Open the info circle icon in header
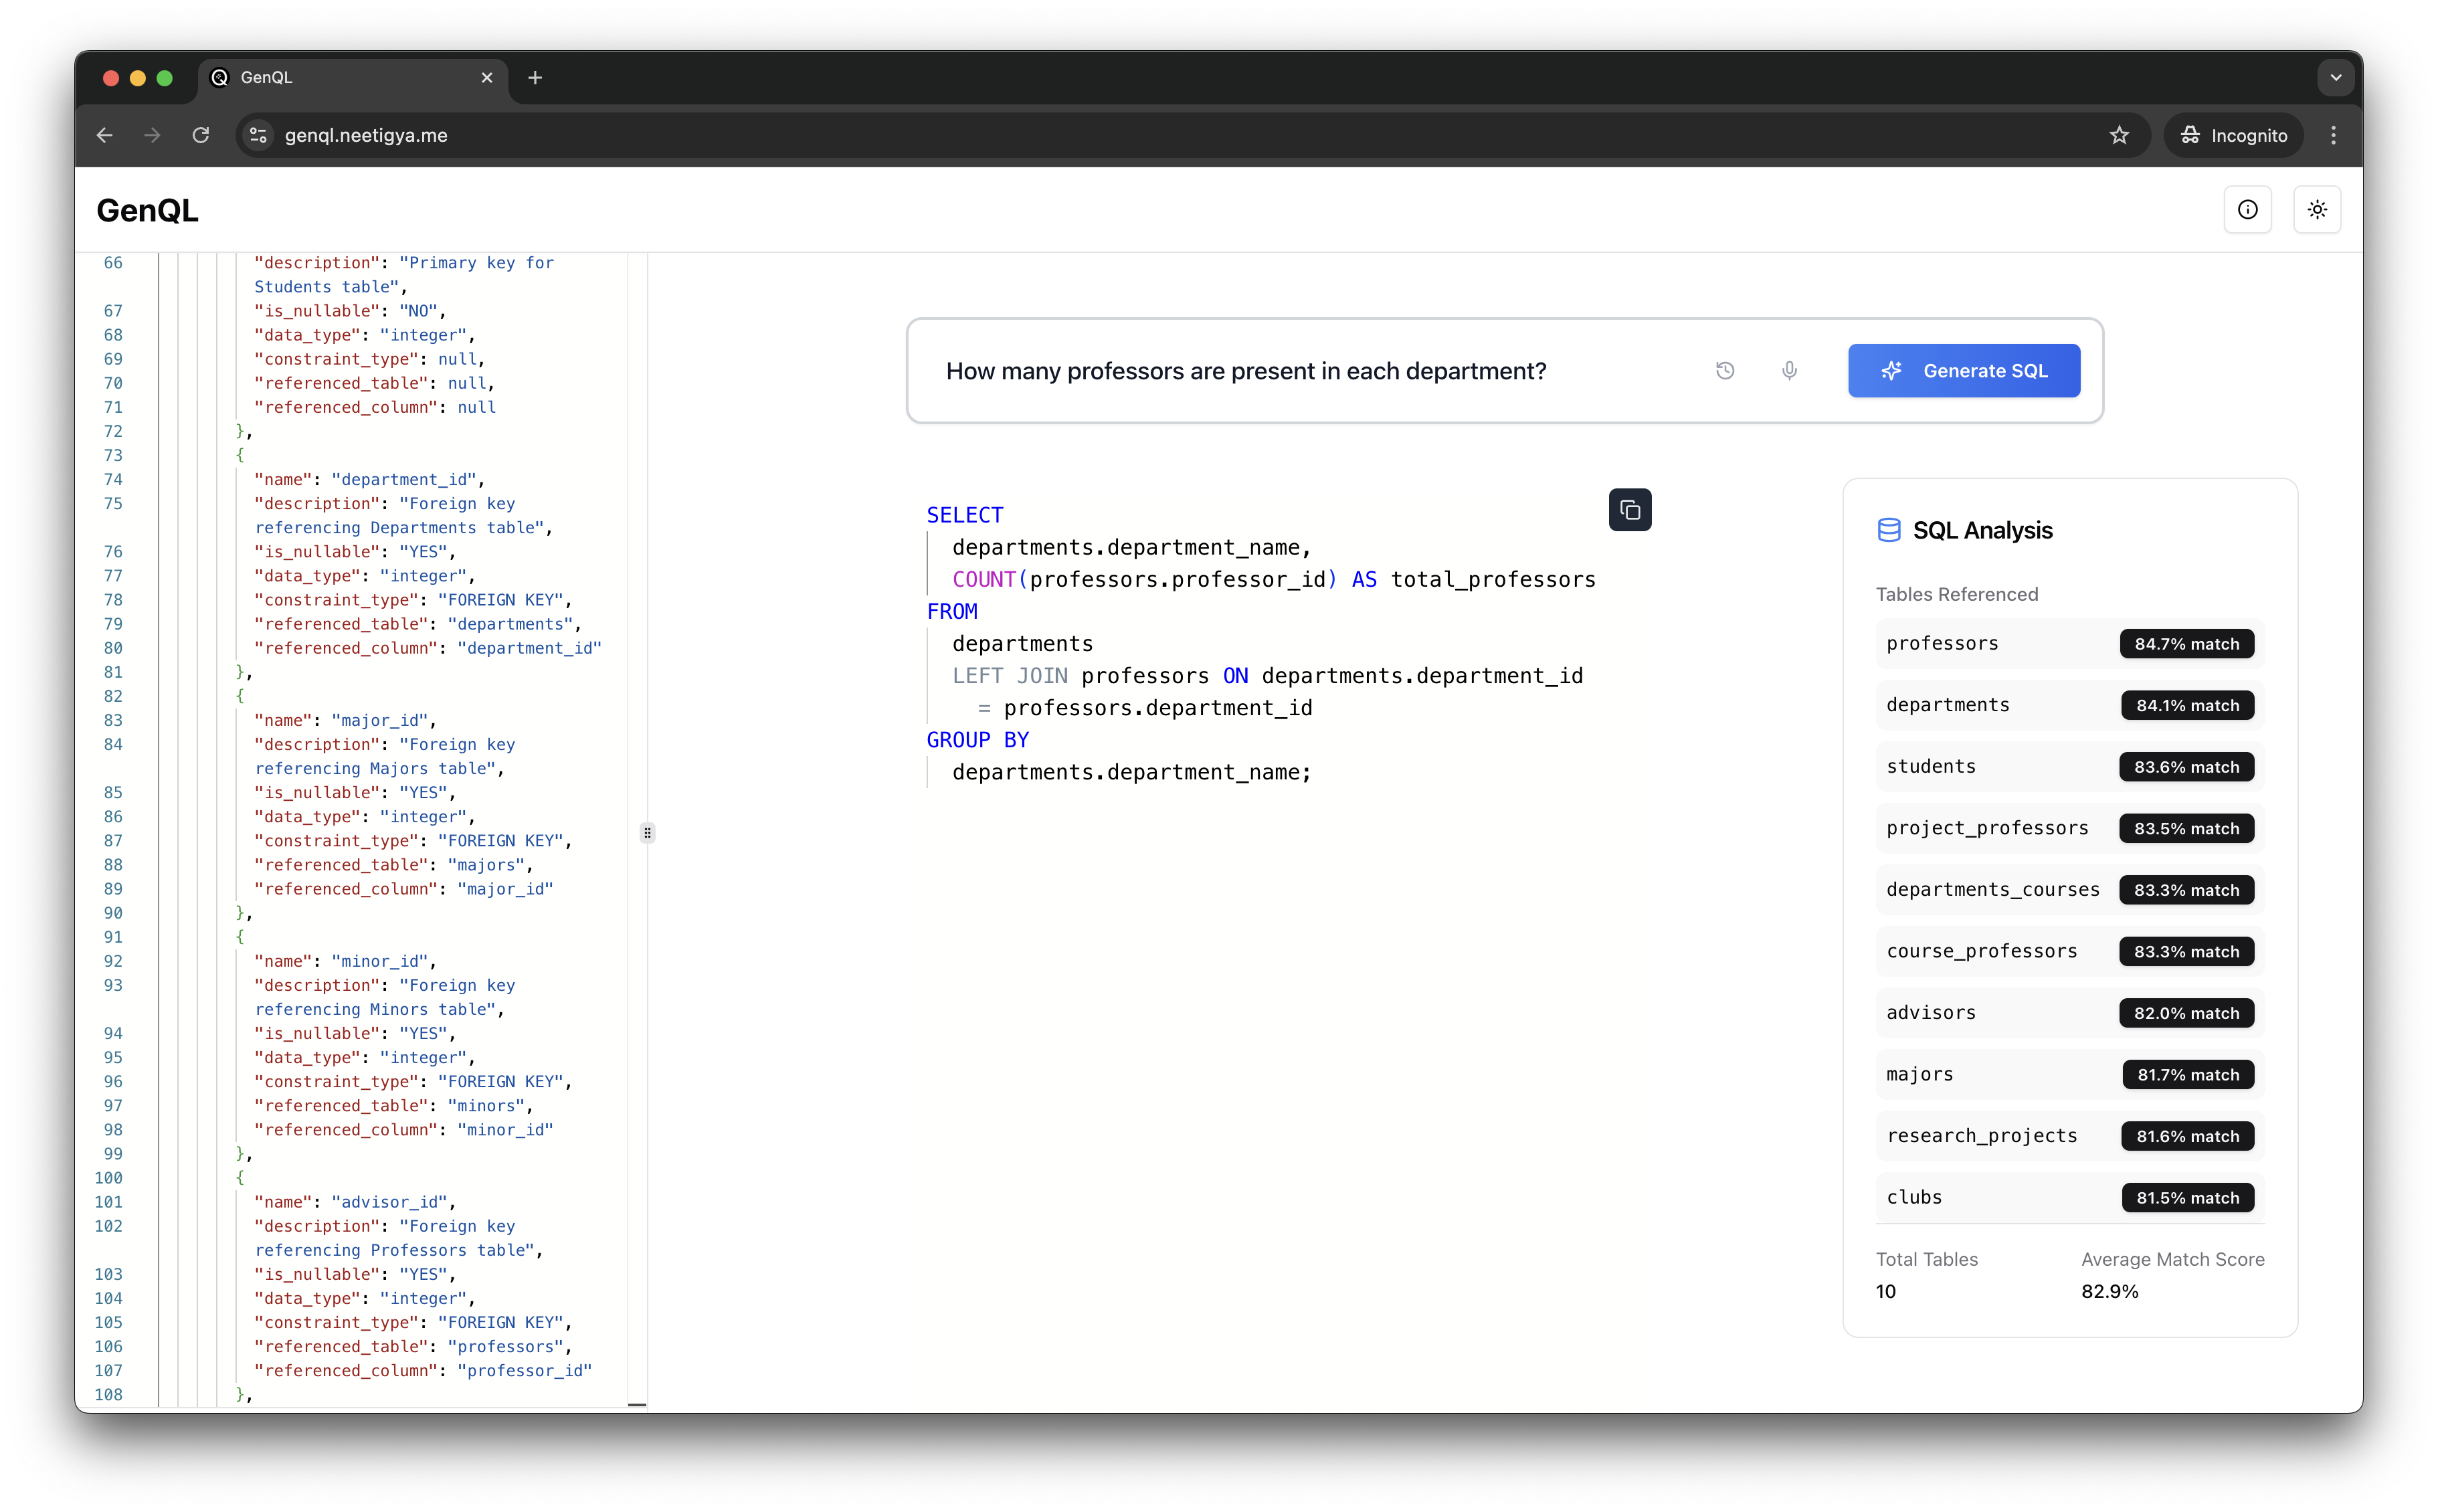Viewport: 2438px width, 1512px height. tap(2247, 210)
